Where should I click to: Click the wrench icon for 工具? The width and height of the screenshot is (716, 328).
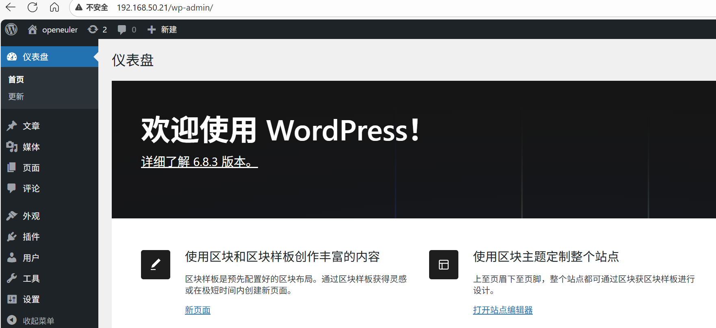(12, 278)
